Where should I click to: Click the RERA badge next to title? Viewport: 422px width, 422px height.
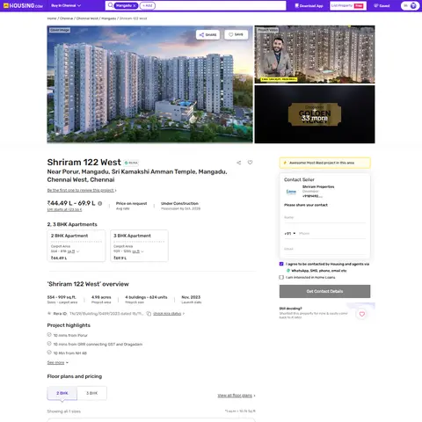pyautogui.click(x=131, y=163)
